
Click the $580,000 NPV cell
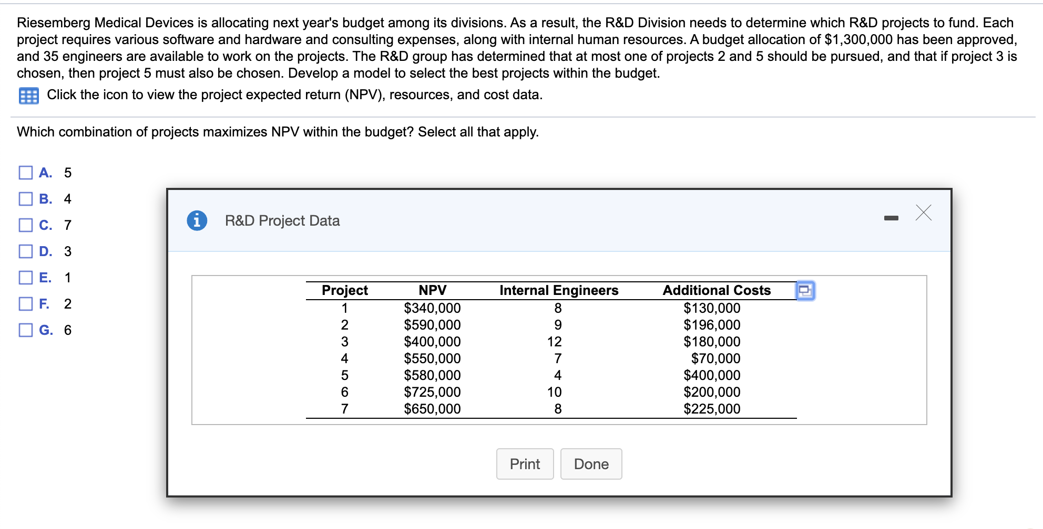(x=432, y=375)
